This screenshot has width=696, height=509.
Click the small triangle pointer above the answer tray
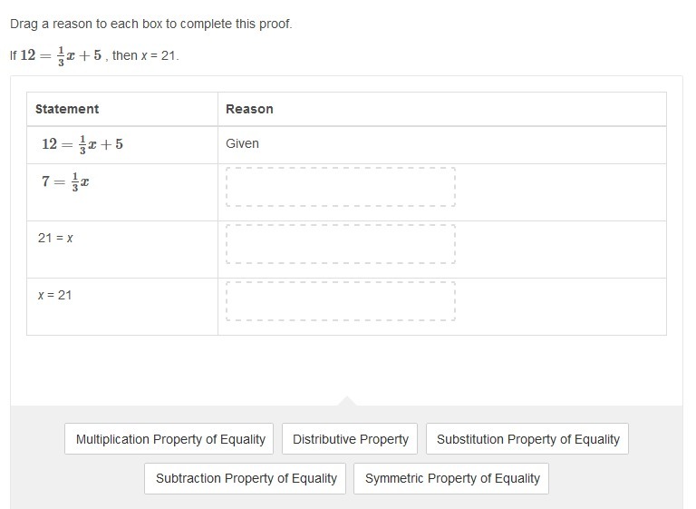347,400
